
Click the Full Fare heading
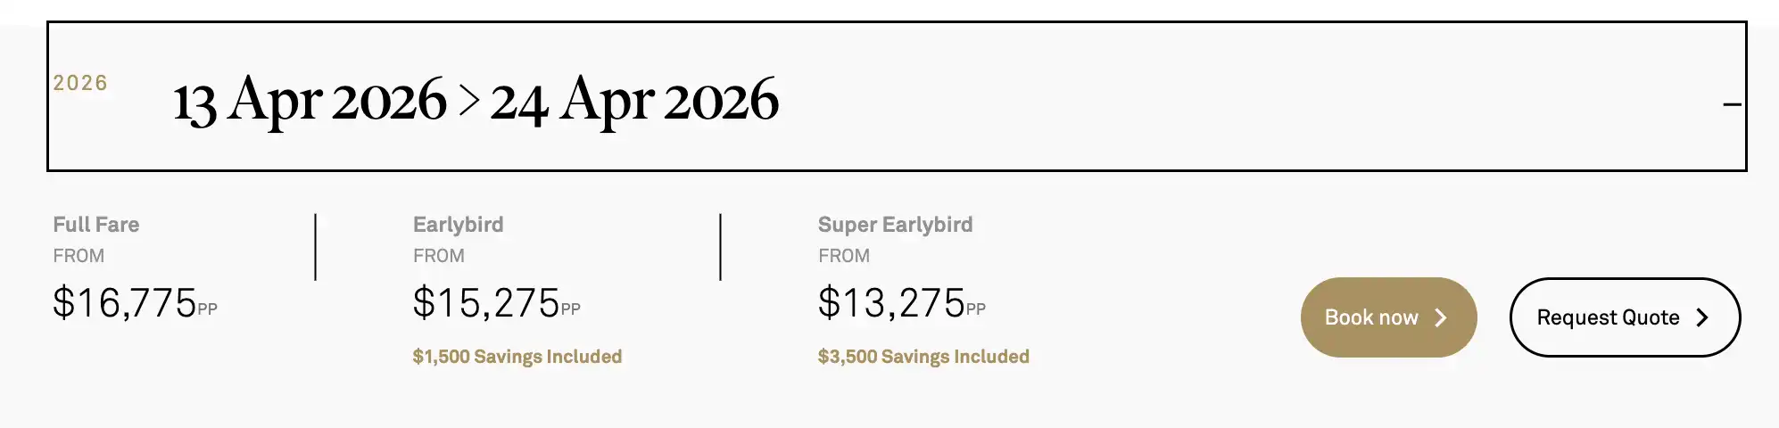click(96, 225)
